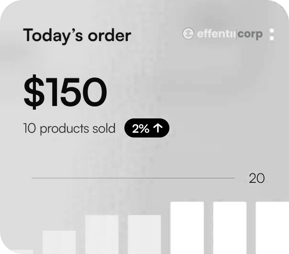Select the rightmost bar in the chart
This screenshot has height=254, width=289.
272,228
